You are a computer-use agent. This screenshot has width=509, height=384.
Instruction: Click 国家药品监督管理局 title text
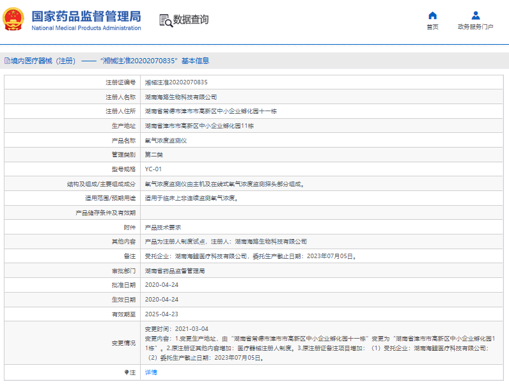click(86, 16)
